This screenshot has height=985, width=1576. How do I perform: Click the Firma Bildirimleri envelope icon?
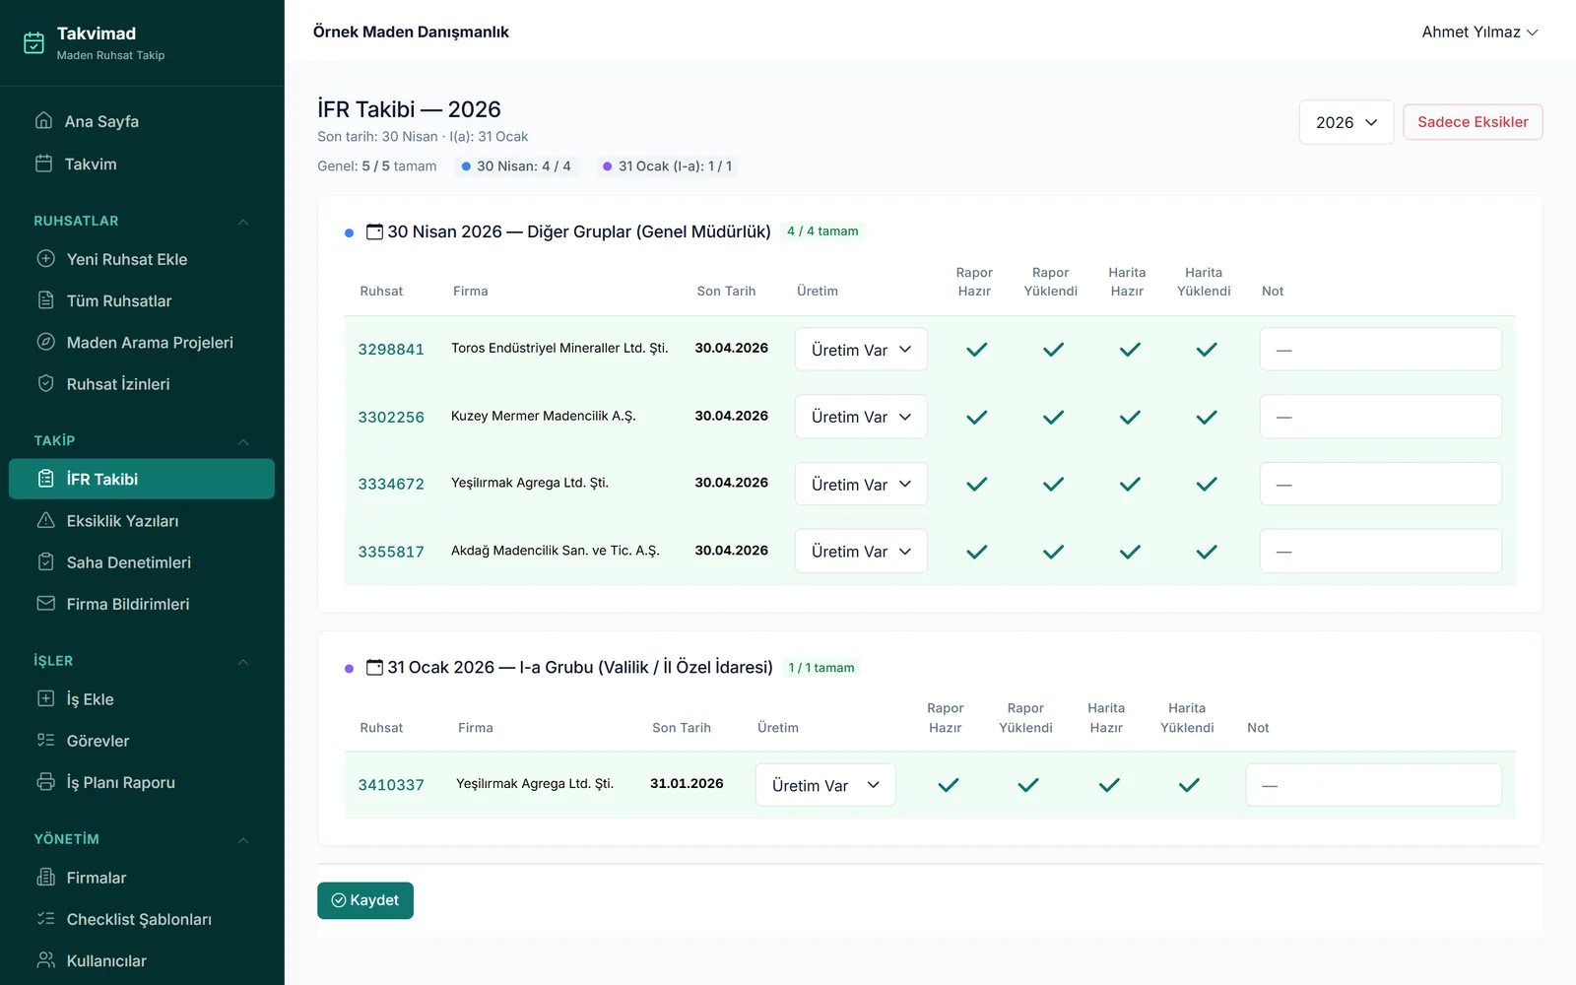(45, 603)
